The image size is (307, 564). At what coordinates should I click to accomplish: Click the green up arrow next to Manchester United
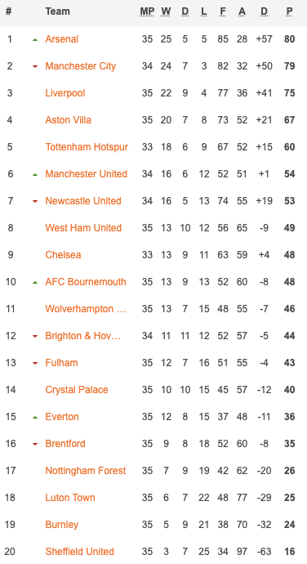pos(35,174)
